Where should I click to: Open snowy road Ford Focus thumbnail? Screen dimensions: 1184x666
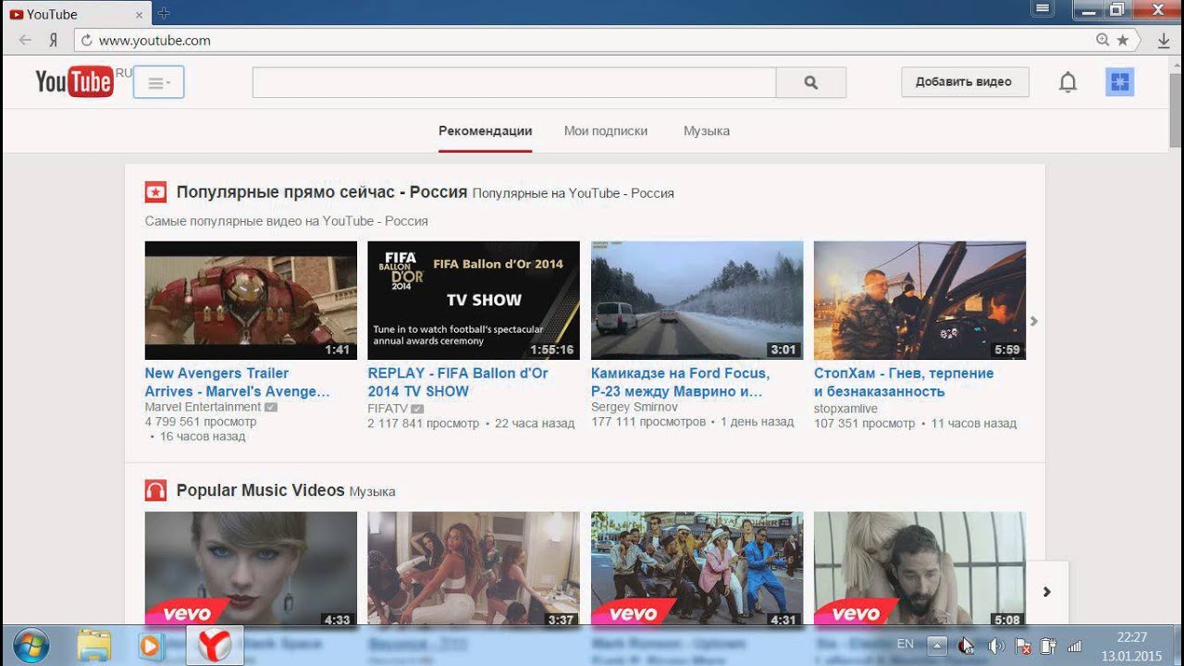pyautogui.click(x=697, y=301)
